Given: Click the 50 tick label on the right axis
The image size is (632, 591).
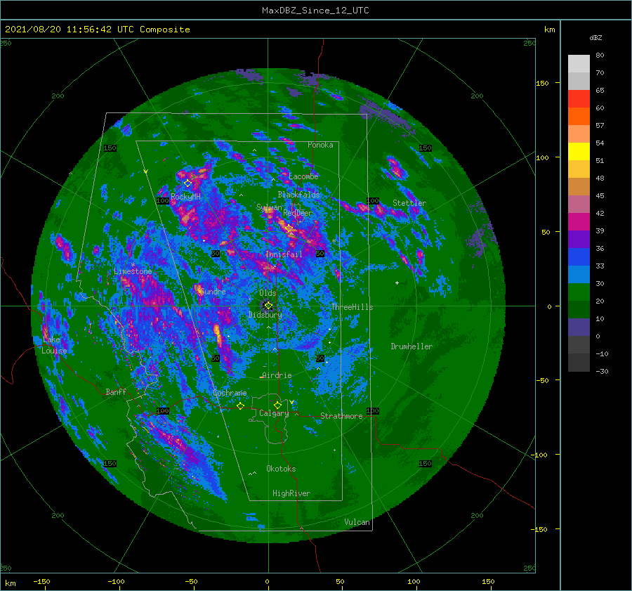Looking at the screenshot, I should (546, 232).
